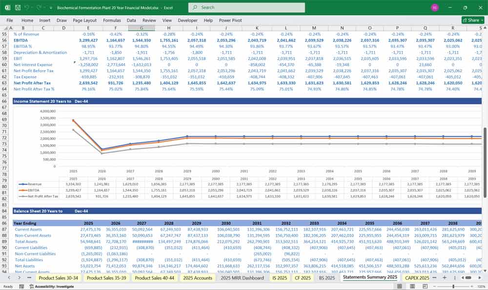Open Customize Quick Access Toolbar dropdown
This screenshot has width=488, height=290.
point(50,8)
